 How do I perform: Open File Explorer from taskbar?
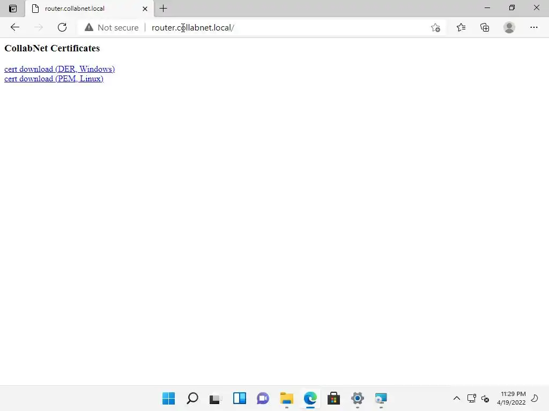point(287,398)
